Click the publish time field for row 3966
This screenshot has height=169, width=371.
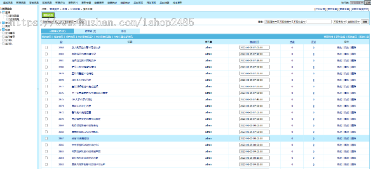[254, 145]
